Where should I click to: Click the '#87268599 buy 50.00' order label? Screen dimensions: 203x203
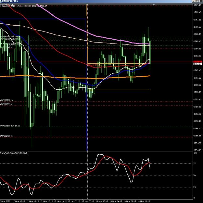[10, 126]
